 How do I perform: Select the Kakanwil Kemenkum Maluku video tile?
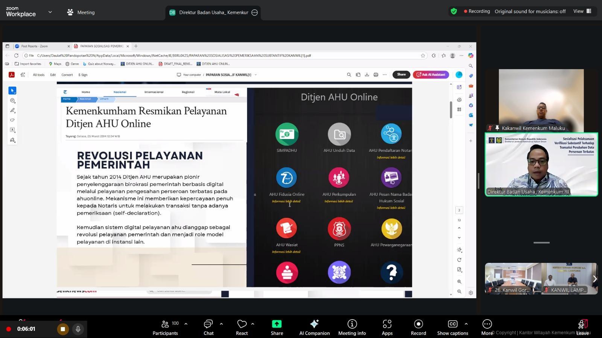click(x=541, y=100)
